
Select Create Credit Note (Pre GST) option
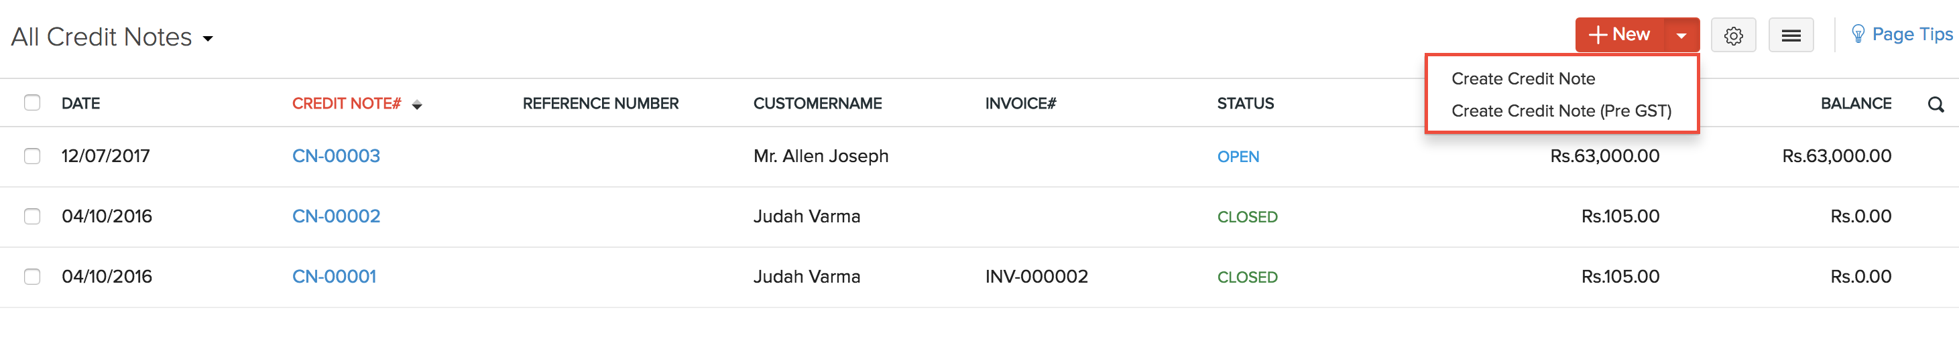click(1561, 111)
